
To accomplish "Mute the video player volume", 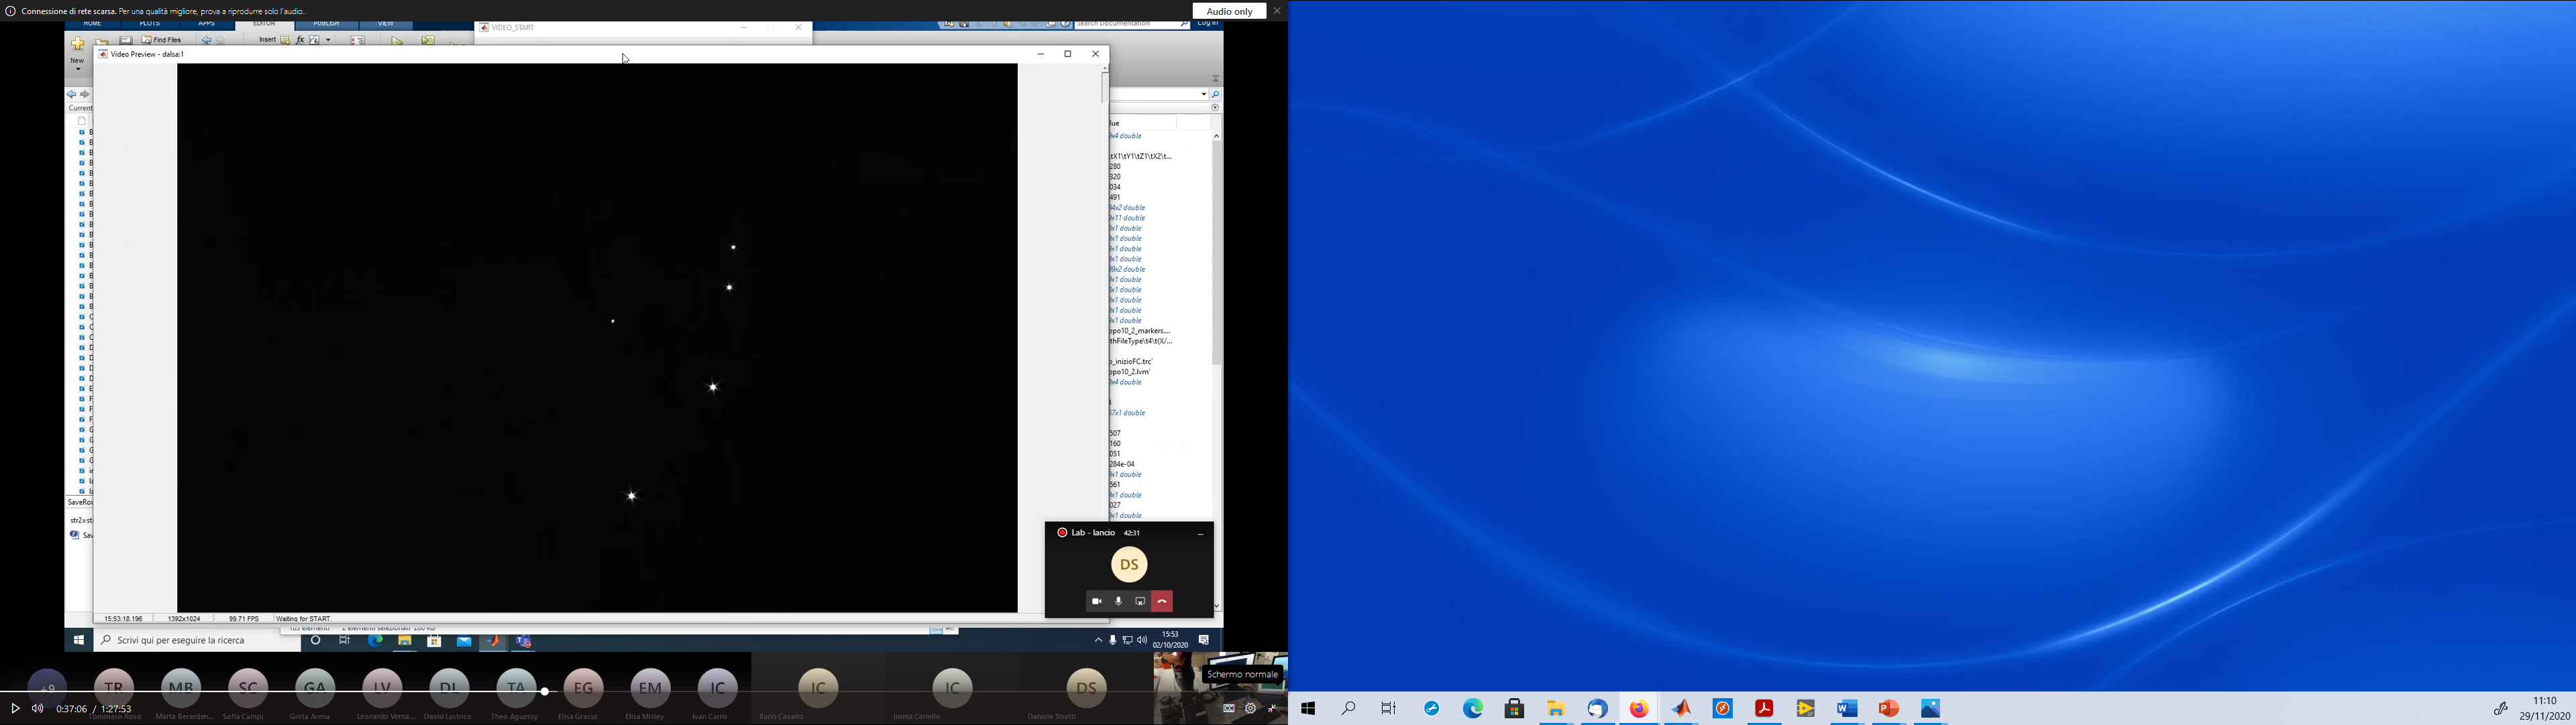I will pos(38,708).
